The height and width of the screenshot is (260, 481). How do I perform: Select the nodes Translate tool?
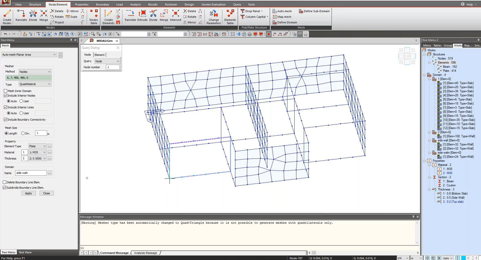click(21, 16)
